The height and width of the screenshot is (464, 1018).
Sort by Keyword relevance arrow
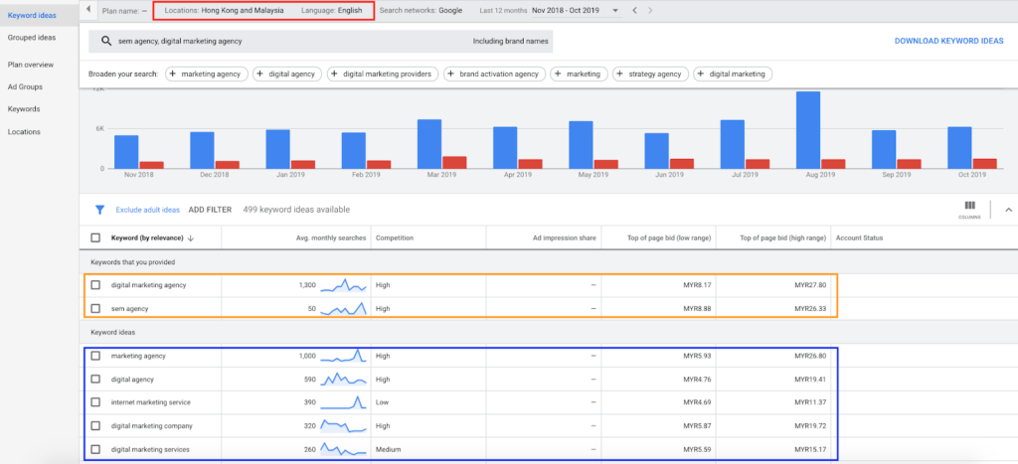pyautogui.click(x=190, y=238)
